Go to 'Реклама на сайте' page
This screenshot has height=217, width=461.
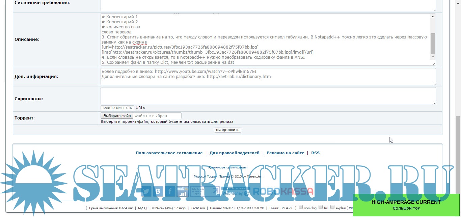click(285, 153)
